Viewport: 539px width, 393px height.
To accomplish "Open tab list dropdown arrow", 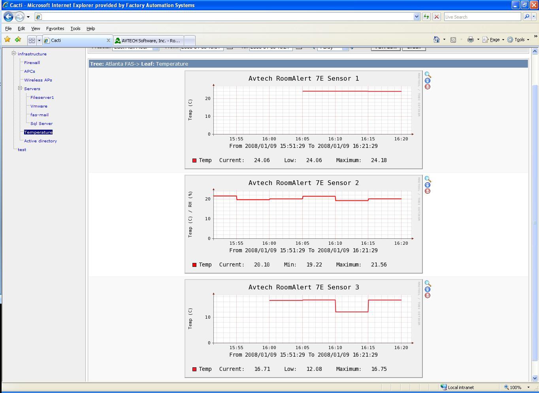I will (x=39, y=40).
